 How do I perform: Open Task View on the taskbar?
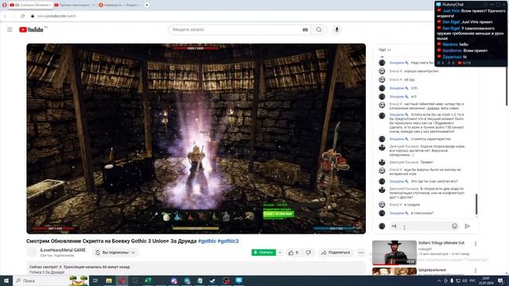95,280
